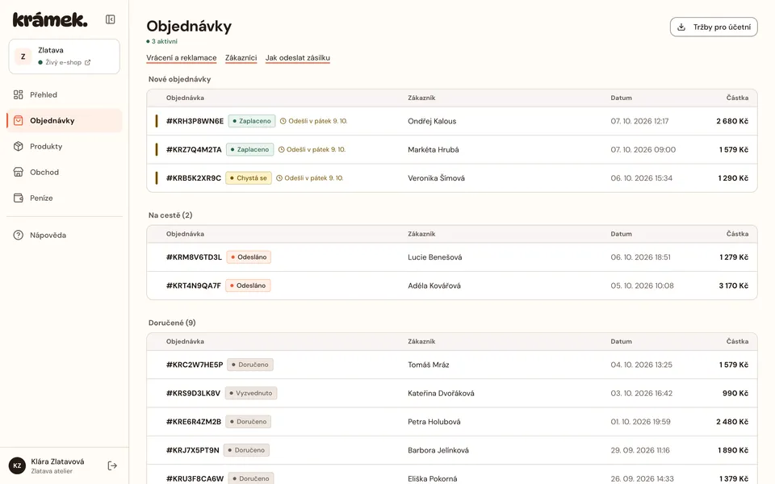The height and width of the screenshot is (484, 775).
Task: Log out using the exit icon
Action: [x=112, y=465]
